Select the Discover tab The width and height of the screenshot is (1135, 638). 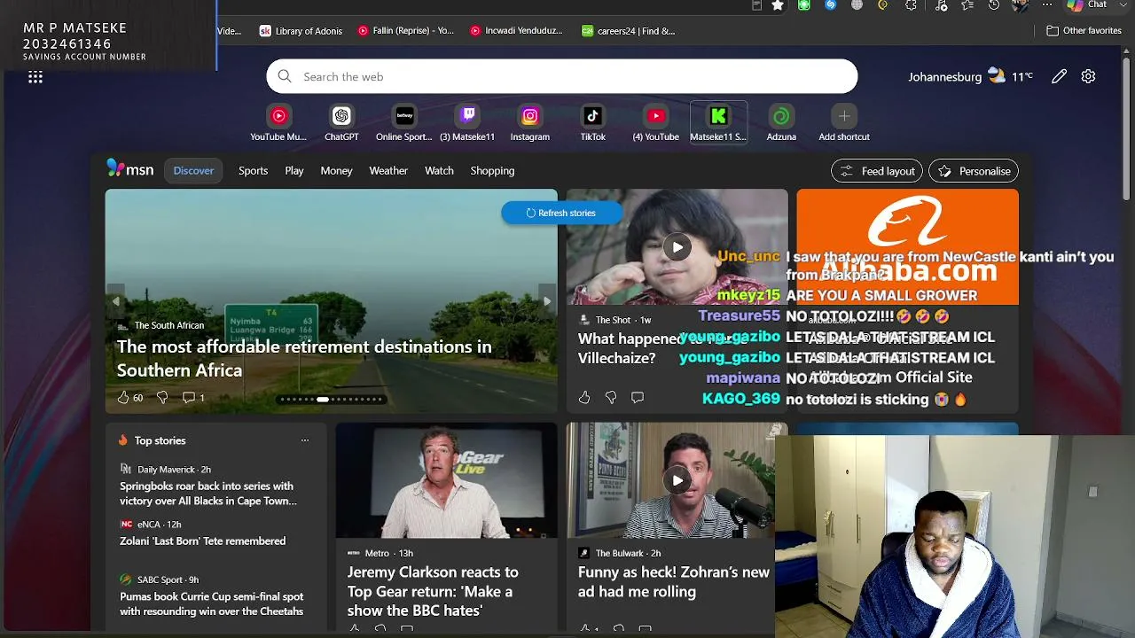(x=193, y=171)
